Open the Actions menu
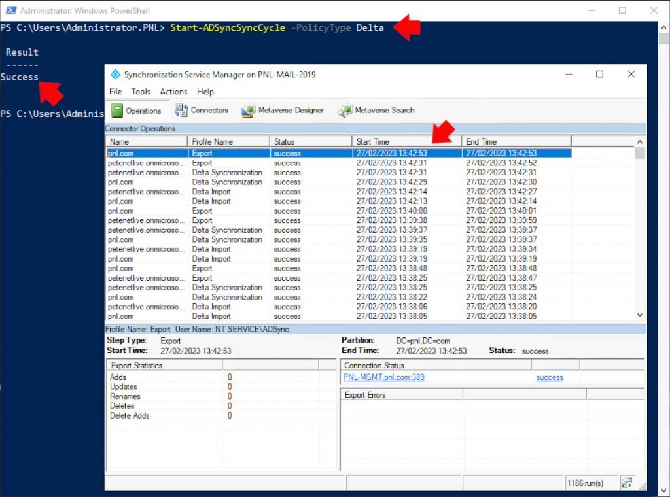Screen dimensions: 670x497 click(173, 92)
